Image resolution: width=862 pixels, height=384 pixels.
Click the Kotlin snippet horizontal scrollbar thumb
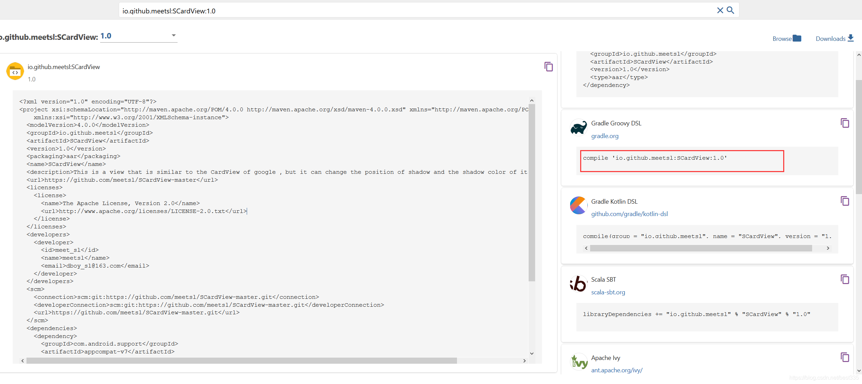click(701, 248)
